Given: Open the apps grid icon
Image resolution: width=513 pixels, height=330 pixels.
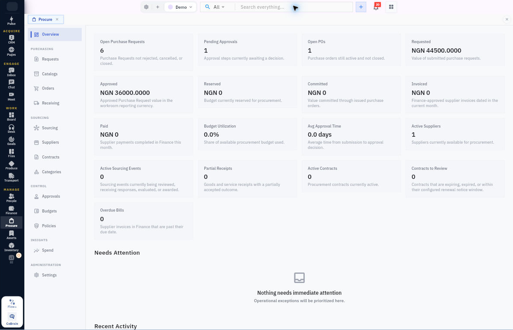Looking at the screenshot, I should point(391,7).
